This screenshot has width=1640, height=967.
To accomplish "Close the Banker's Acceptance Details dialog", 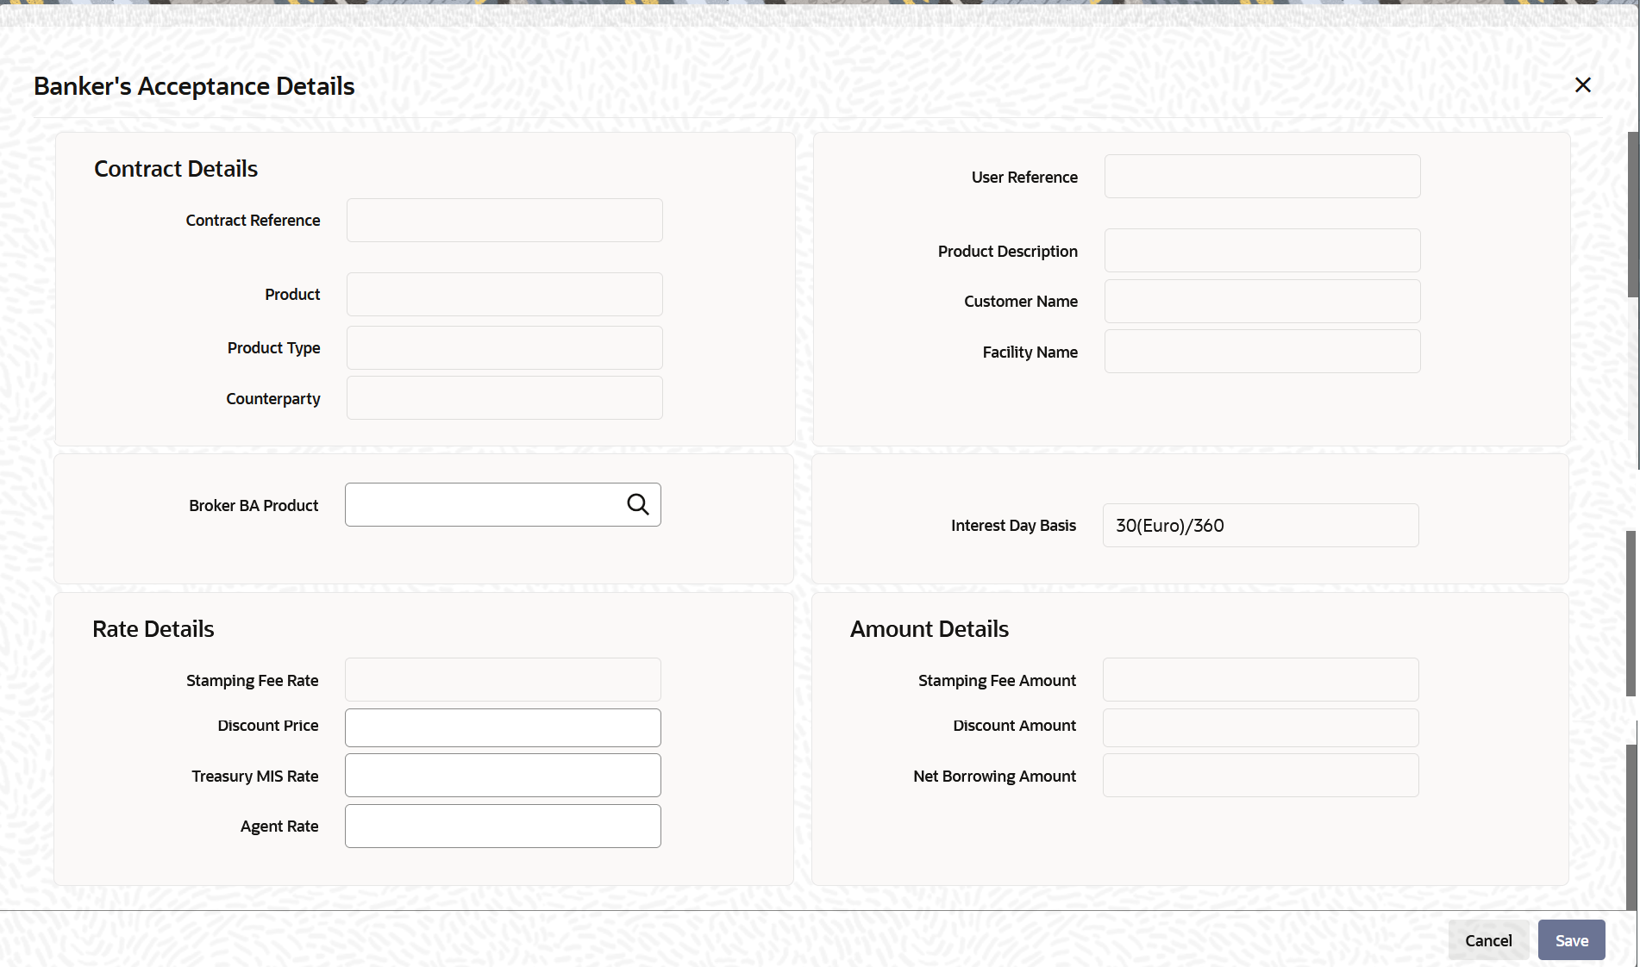I will coord(1583,85).
